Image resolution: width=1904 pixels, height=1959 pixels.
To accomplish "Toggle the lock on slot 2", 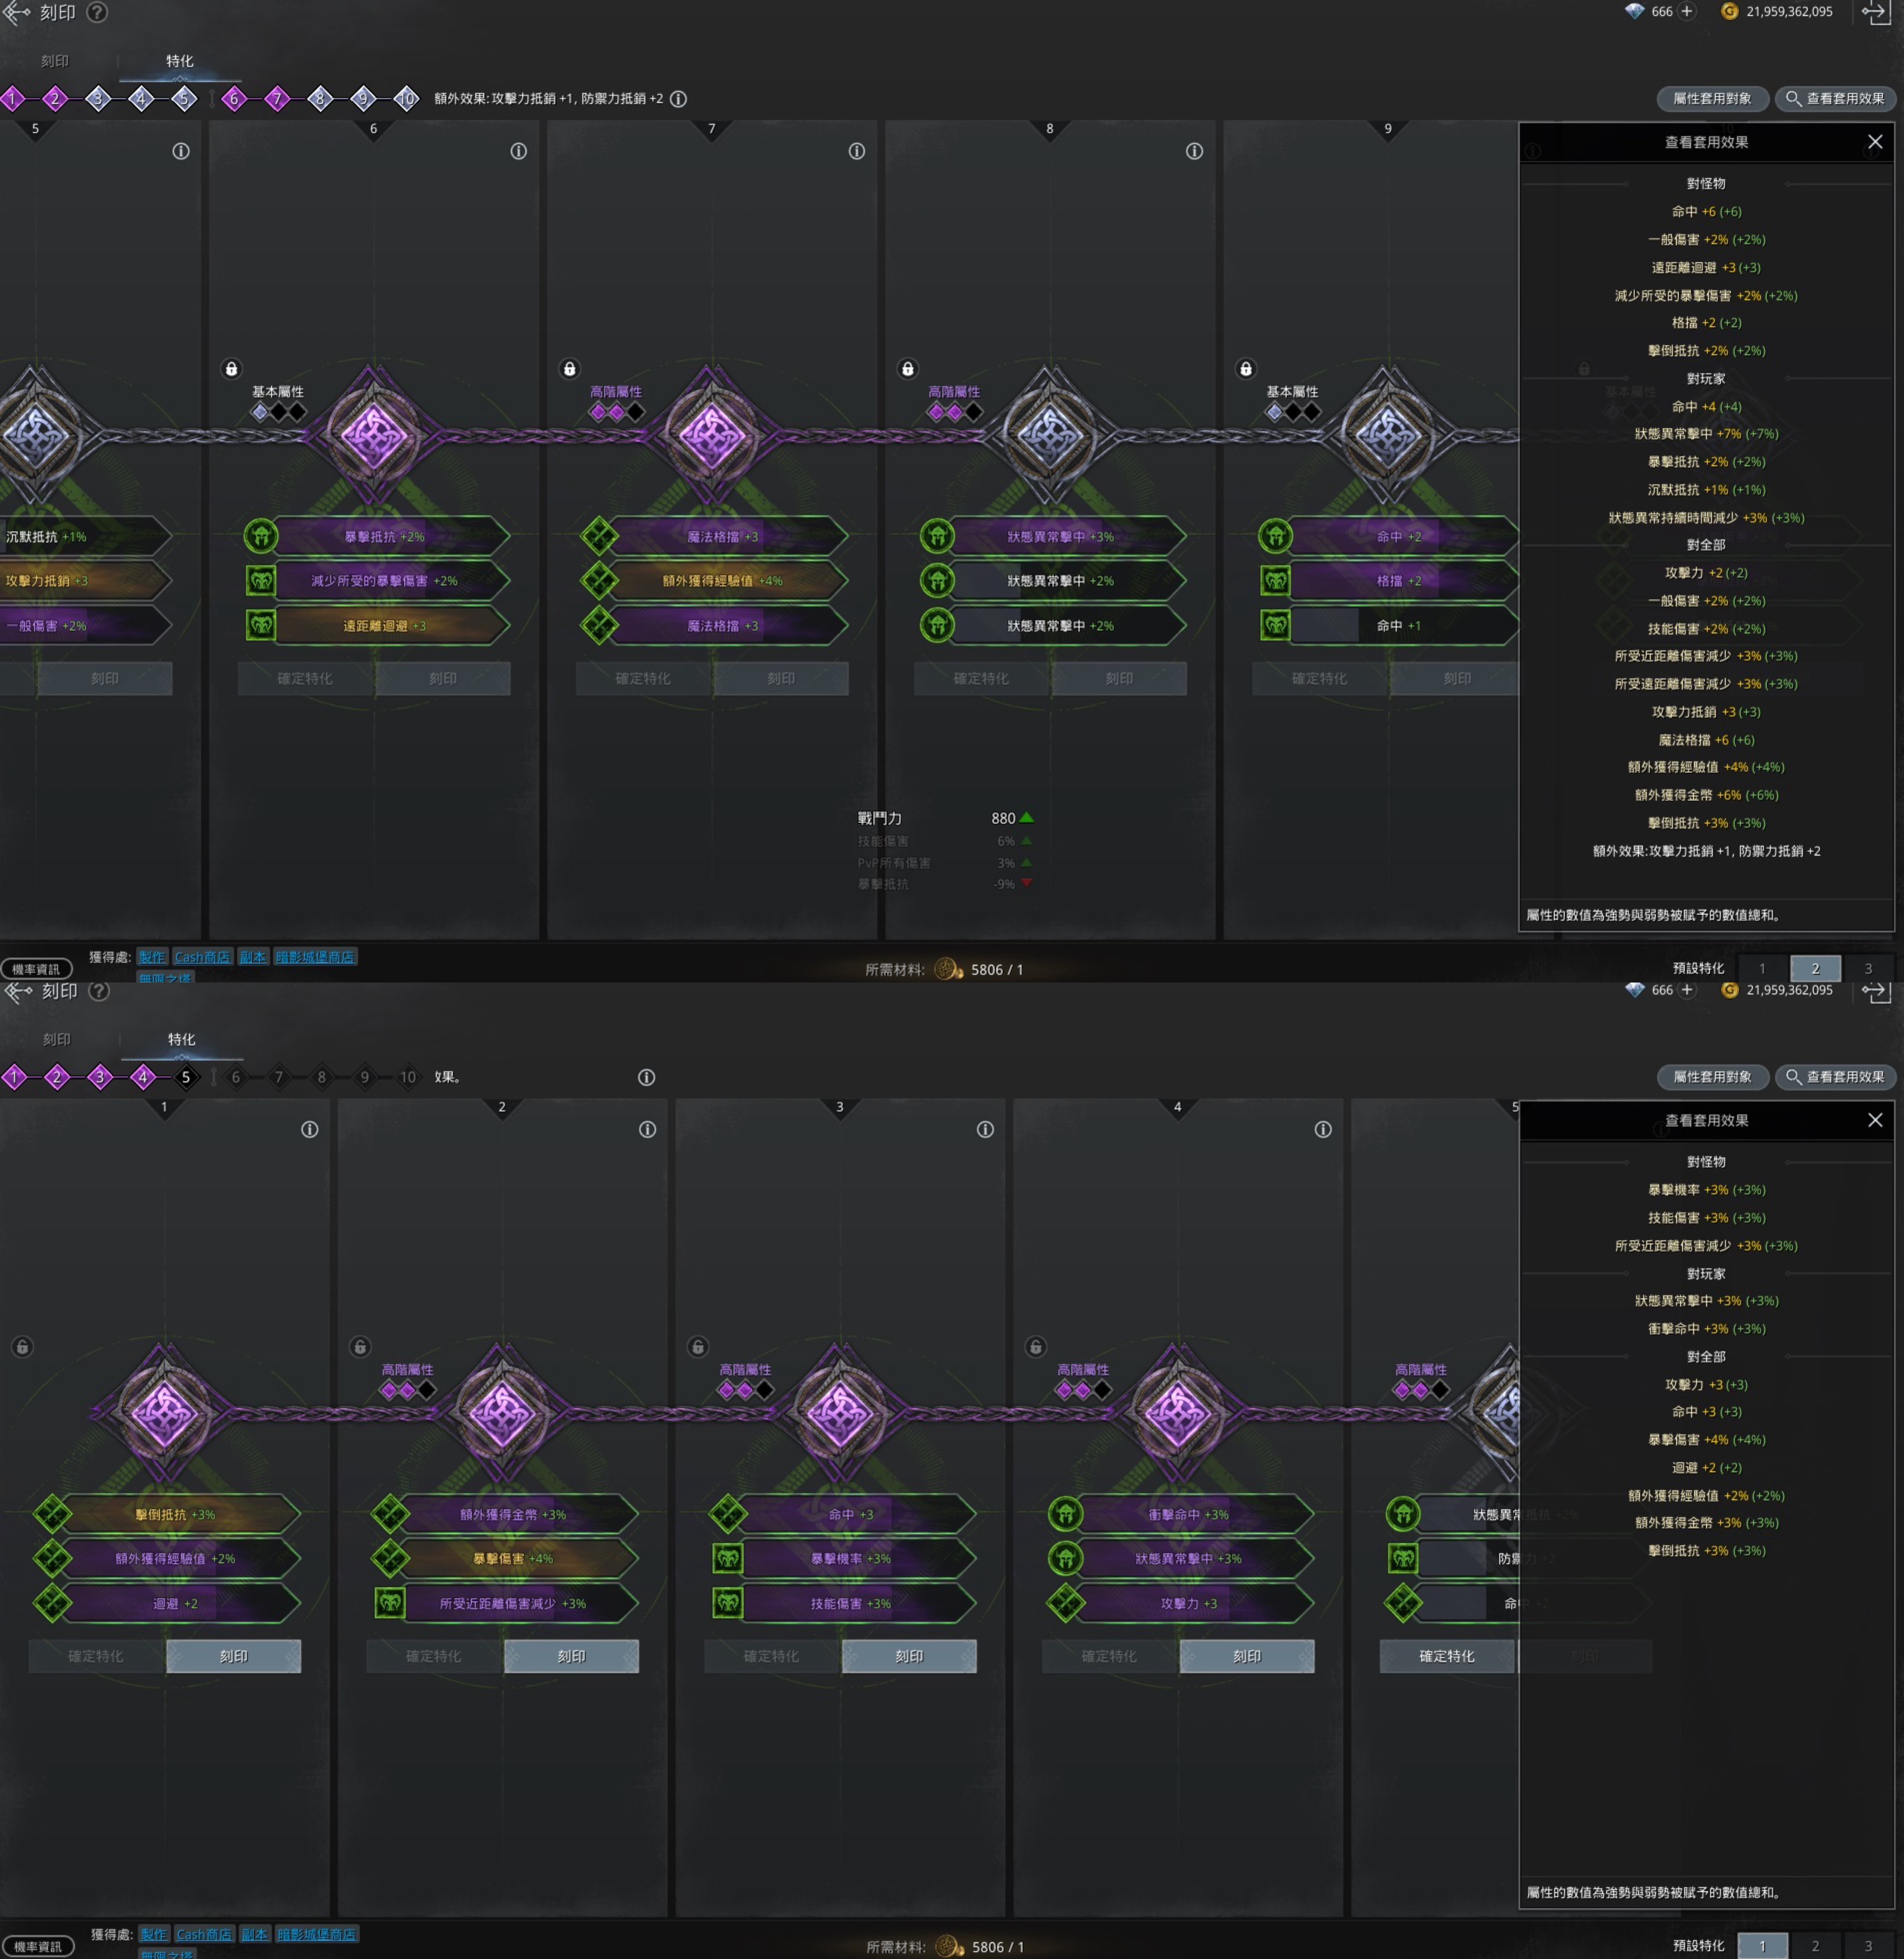I will (360, 1347).
